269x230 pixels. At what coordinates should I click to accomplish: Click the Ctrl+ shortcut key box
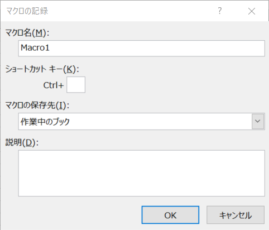pos(76,84)
